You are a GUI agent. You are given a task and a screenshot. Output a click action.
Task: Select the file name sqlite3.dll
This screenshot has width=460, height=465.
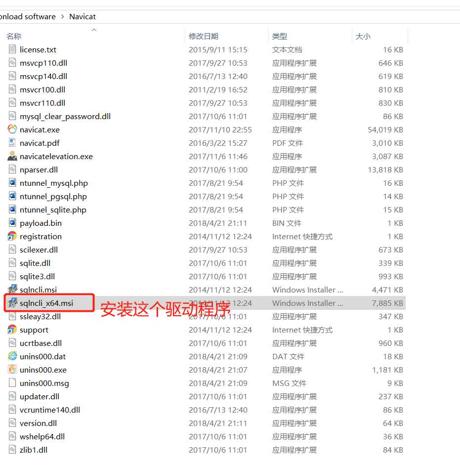(38, 276)
